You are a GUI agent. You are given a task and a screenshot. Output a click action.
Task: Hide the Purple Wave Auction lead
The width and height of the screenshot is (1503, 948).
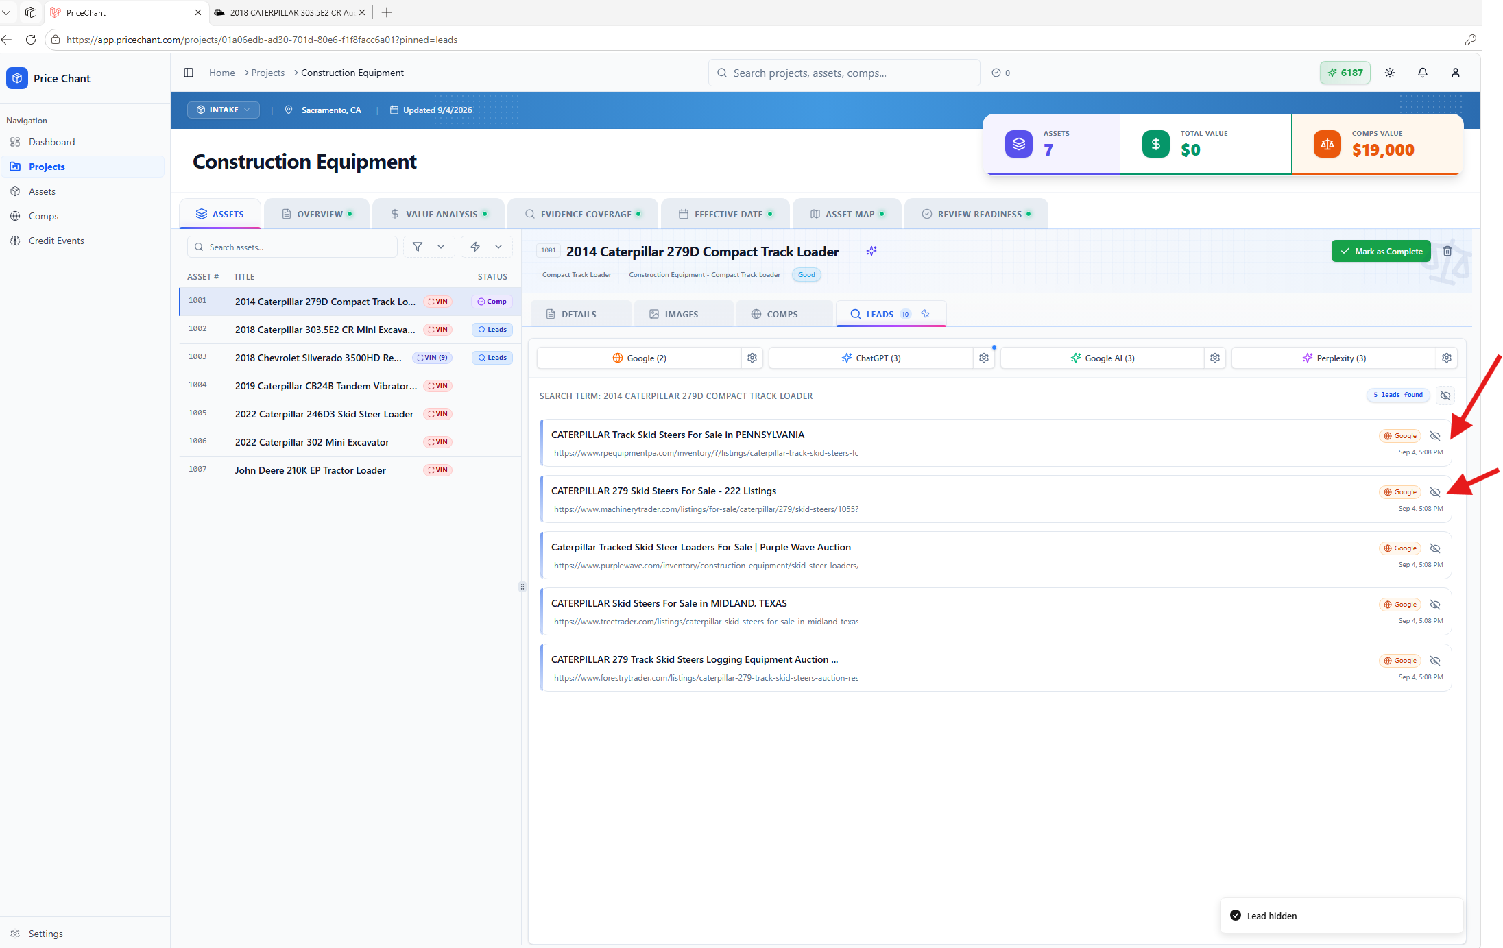click(1435, 548)
